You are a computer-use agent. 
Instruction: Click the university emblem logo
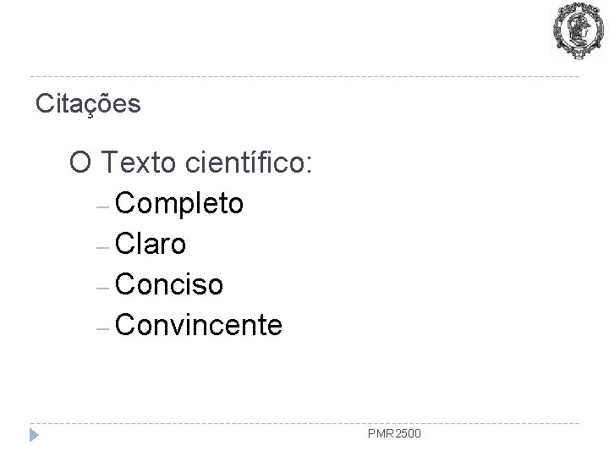[x=577, y=32]
